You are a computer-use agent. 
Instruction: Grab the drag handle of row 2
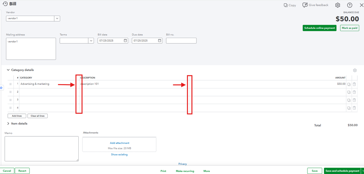coord(11,92)
